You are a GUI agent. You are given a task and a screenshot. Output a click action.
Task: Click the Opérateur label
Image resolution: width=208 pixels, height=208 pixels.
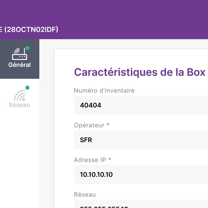[92, 125]
